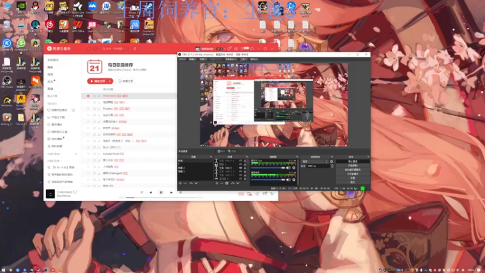Toggle lock of the image source in OBS

click(245, 164)
